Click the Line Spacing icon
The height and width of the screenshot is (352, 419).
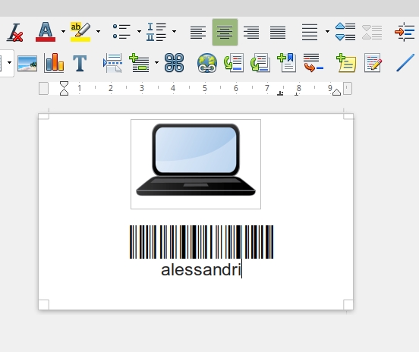[x=310, y=32]
